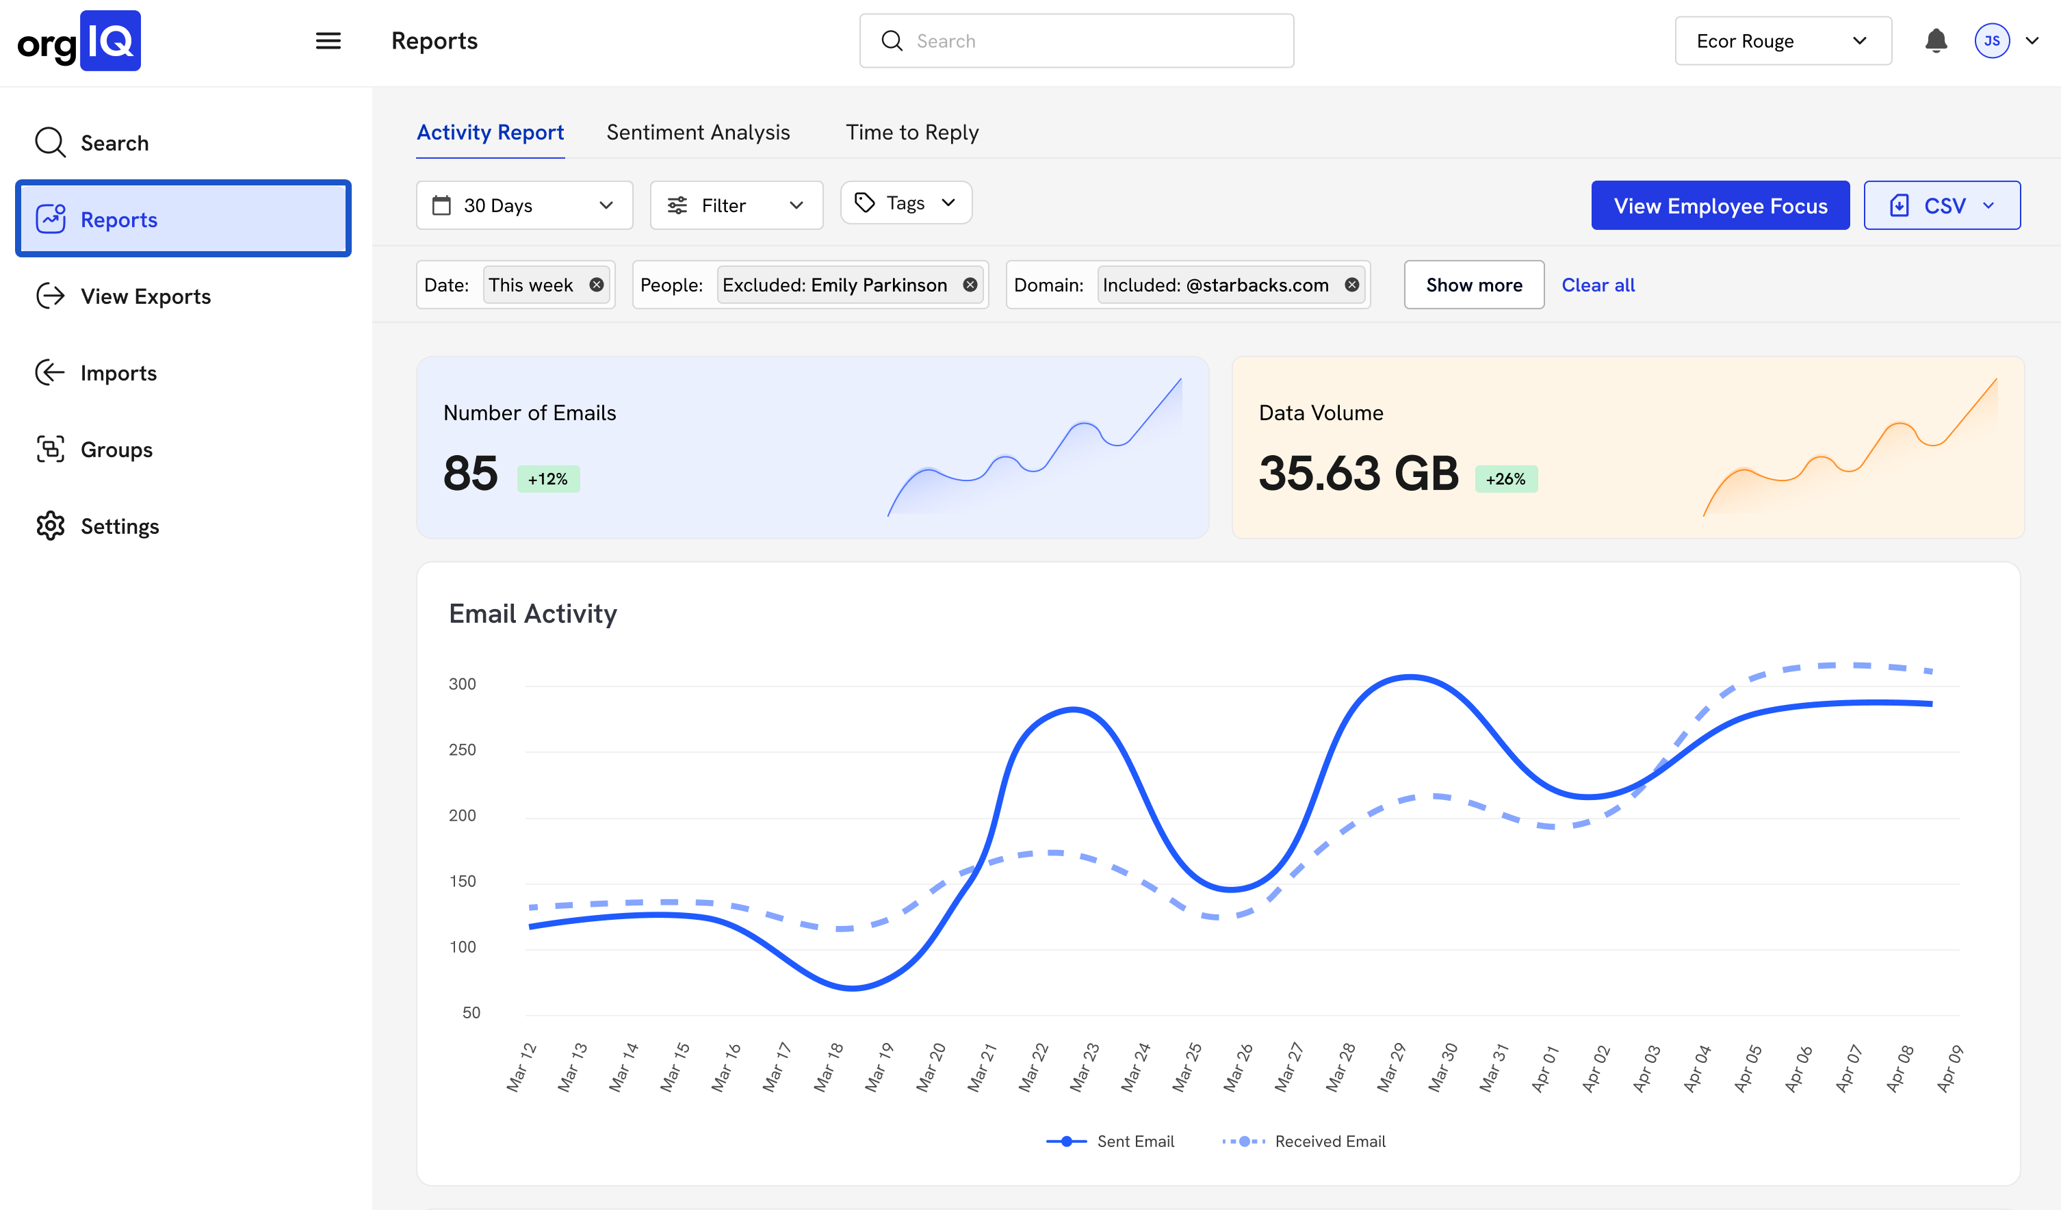Remove the 'This week' date filter
Viewport: 2061px width, 1210px height.
597,285
